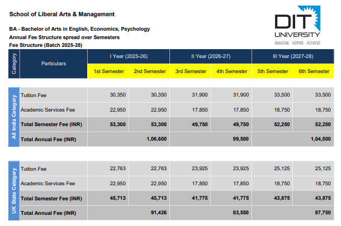Click the vertical UK State Category label
Image resolution: width=341 pixels, height=226 pixels.
click(14, 190)
